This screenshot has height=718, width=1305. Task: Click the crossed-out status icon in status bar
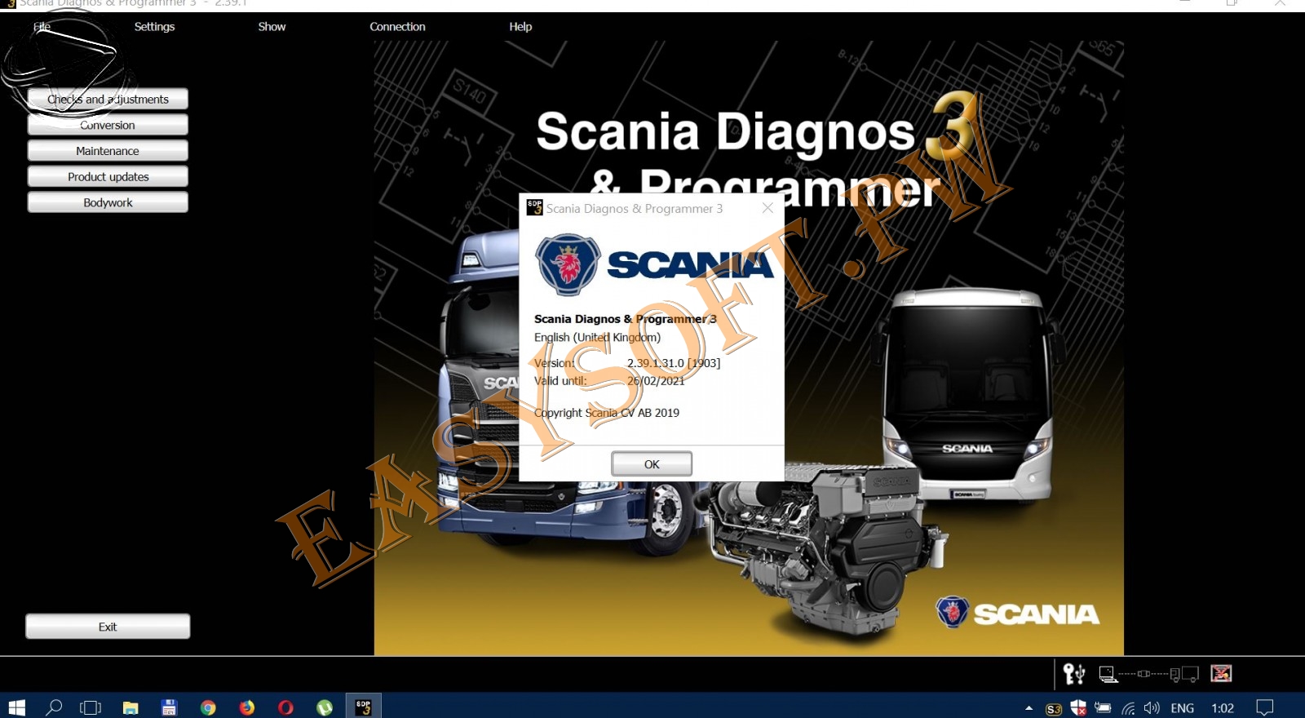(1221, 673)
